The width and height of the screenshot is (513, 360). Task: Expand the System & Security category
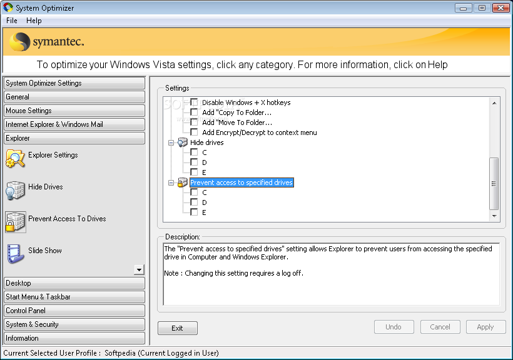(74, 324)
